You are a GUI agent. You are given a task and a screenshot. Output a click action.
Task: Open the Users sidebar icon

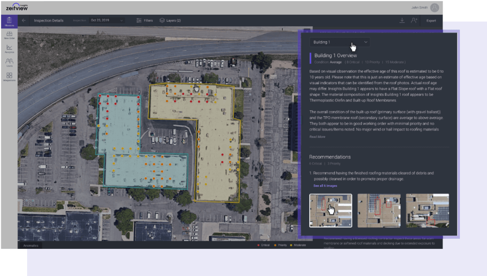click(x=9, y=63)
